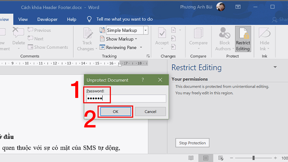Open the Reviewing Pane
Image resolution: width=288 pixels, height=162 pixels.
point(118,48)
